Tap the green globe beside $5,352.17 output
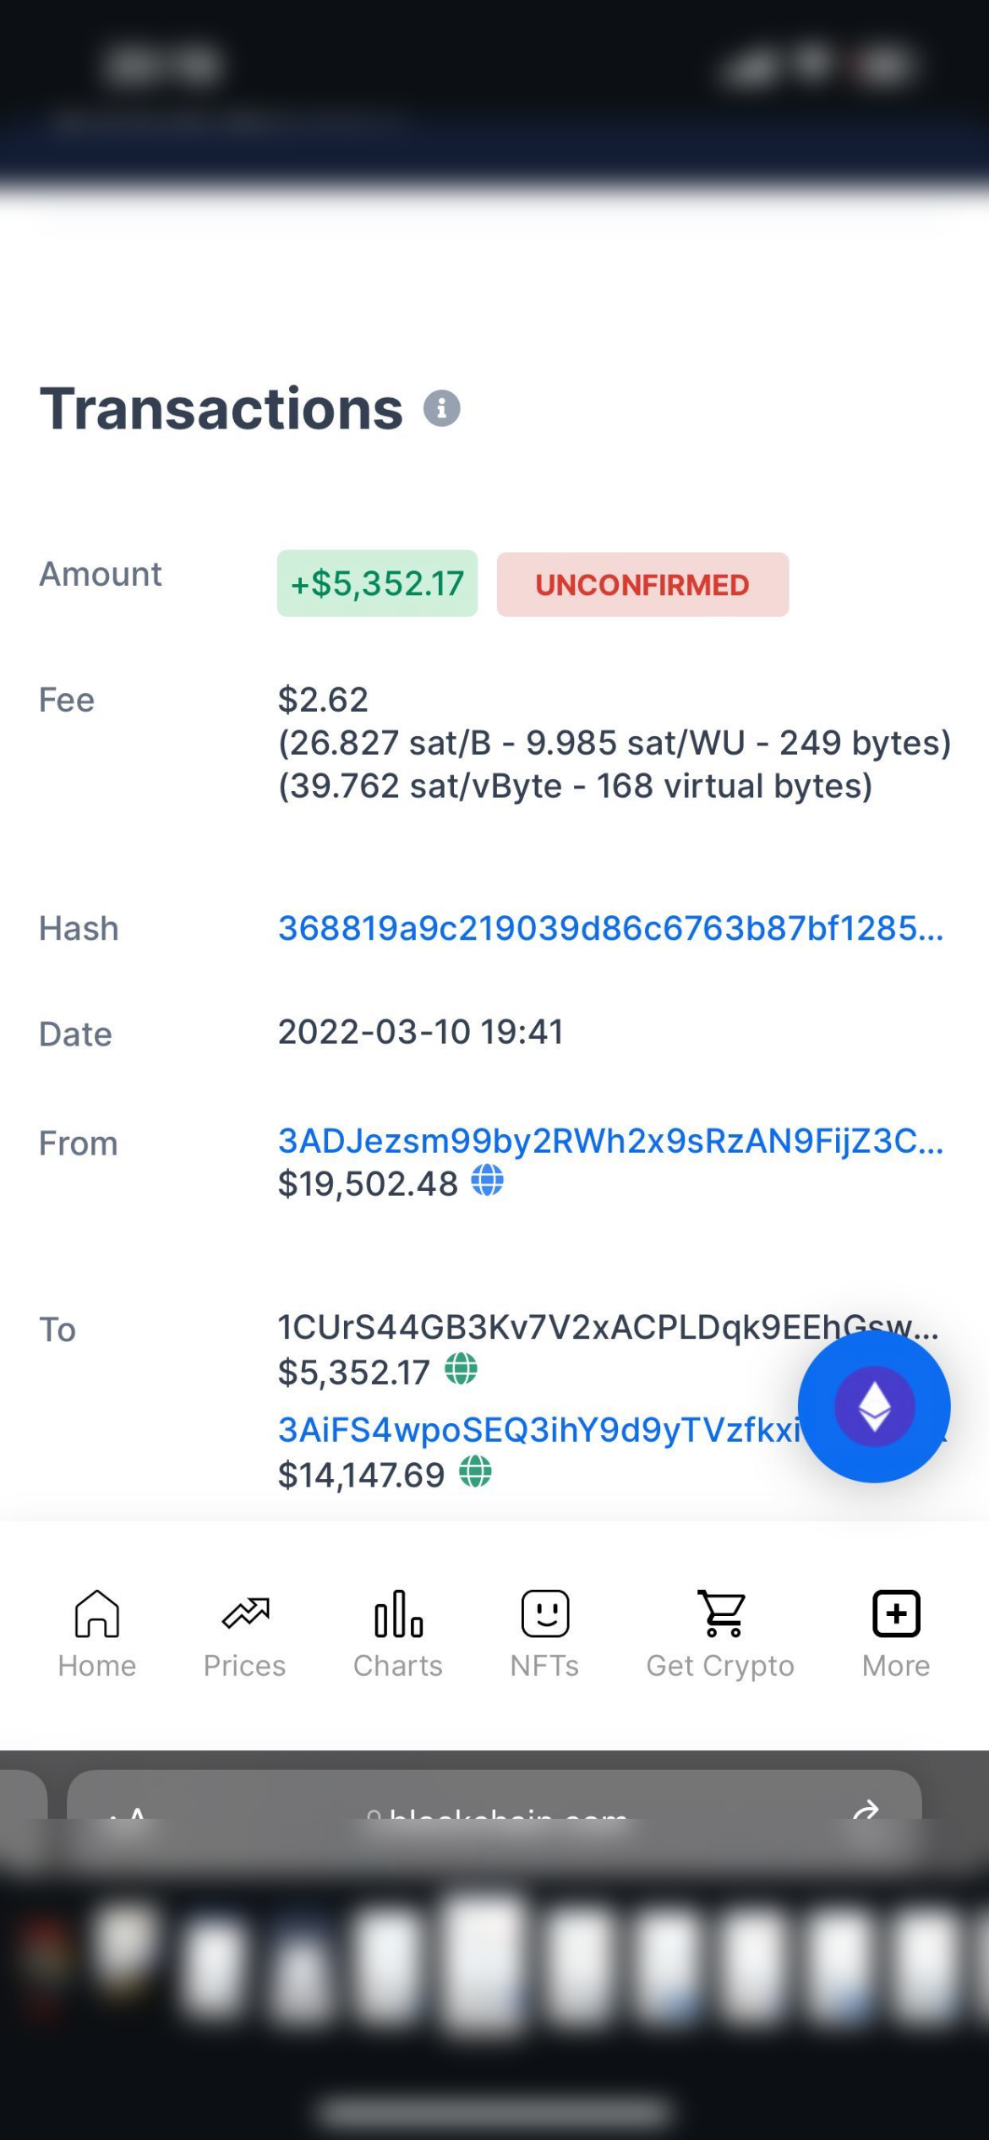 tap(461, 1368)
